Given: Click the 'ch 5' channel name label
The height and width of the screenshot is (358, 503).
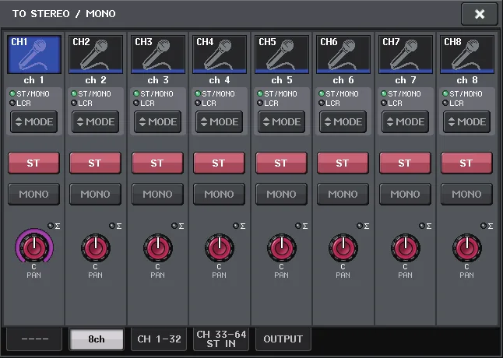Looking at the screenshot, I should 281,80.
